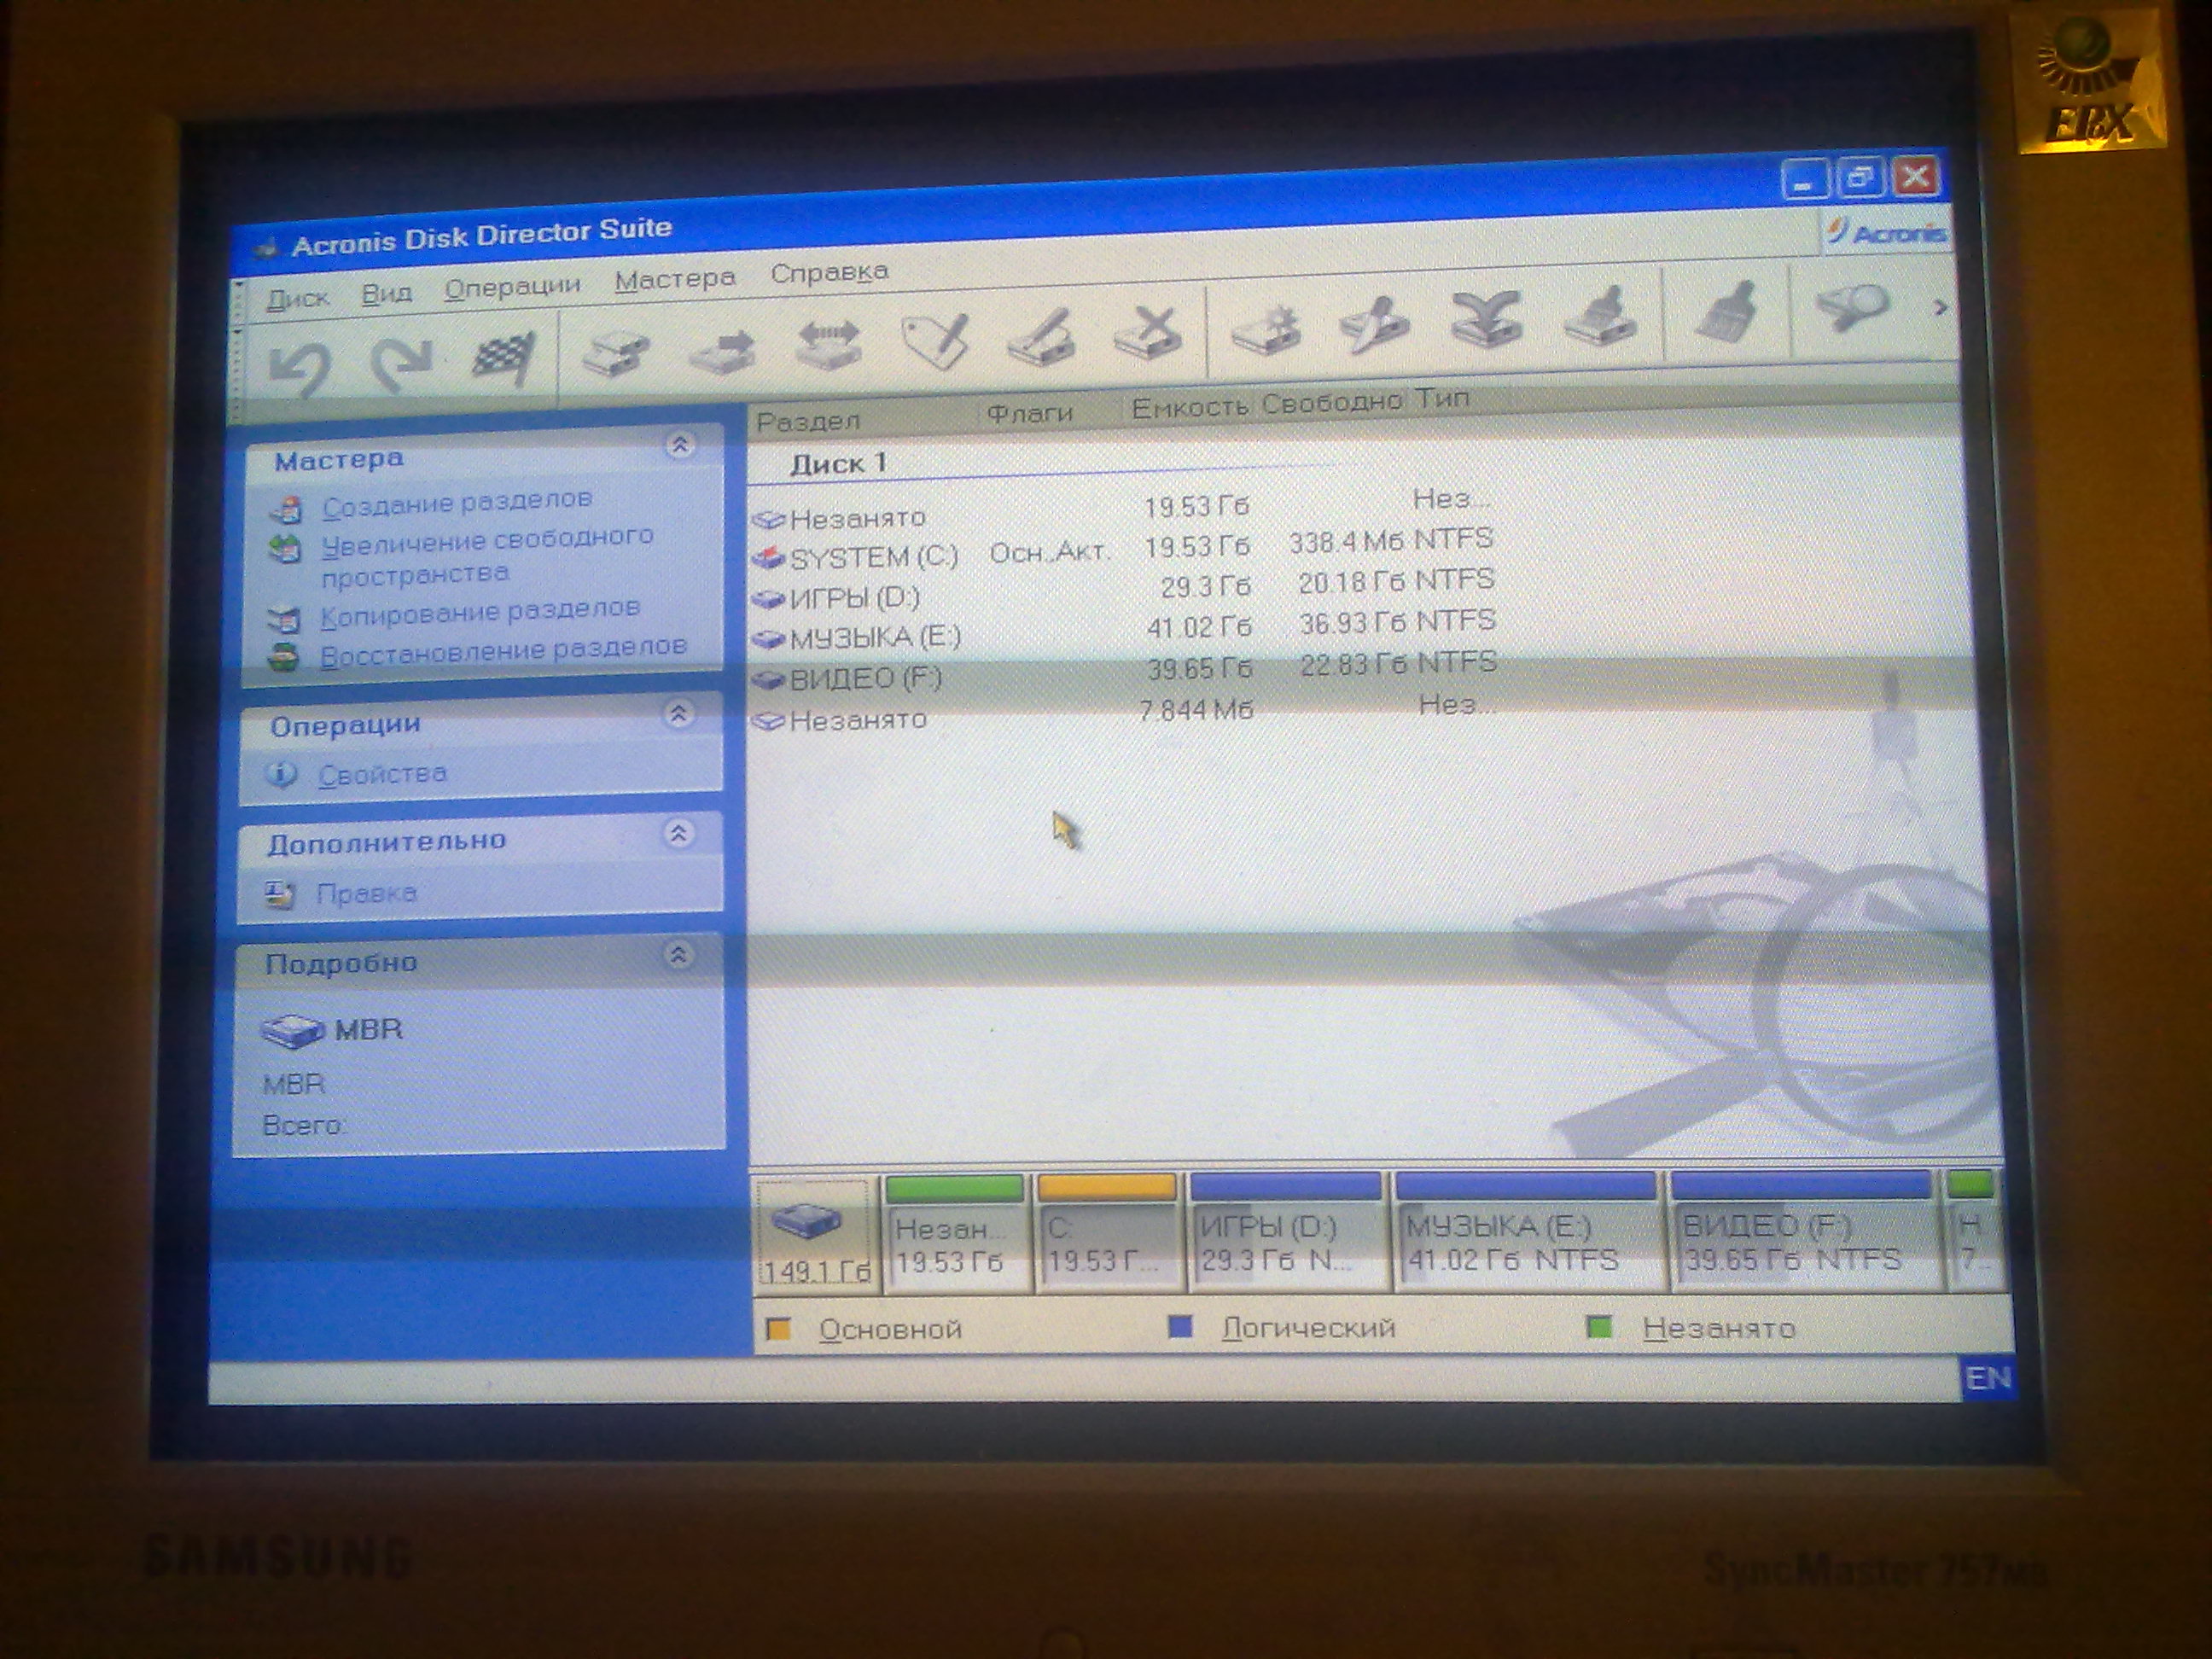Click the Explore magnifier toolbar icon
2212x1659 pixels.
1853,307
